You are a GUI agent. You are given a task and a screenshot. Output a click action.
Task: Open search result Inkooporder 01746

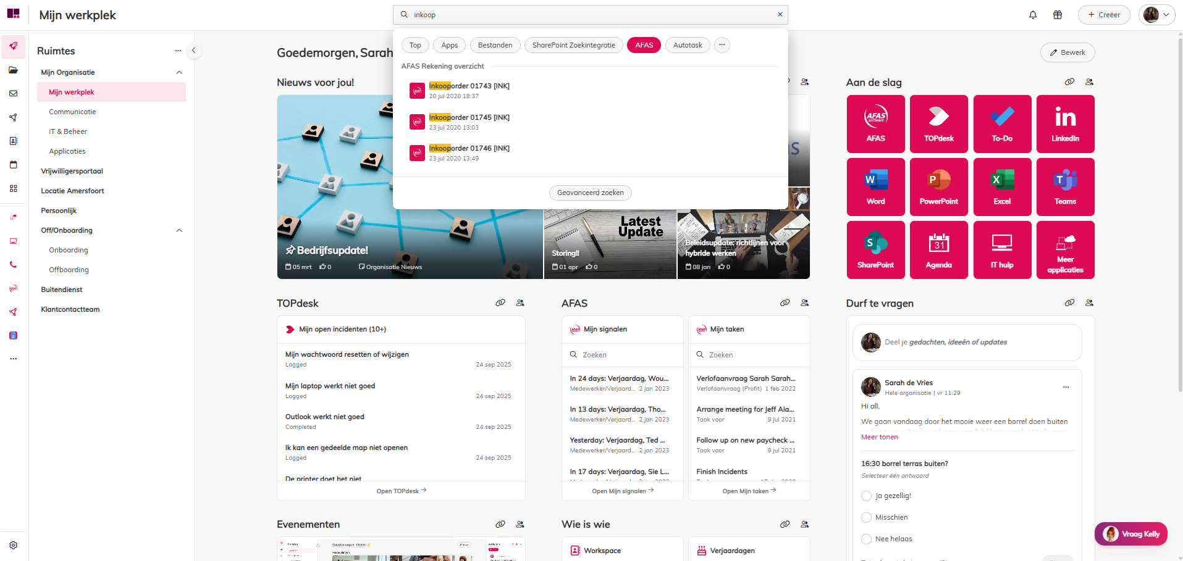591,153
